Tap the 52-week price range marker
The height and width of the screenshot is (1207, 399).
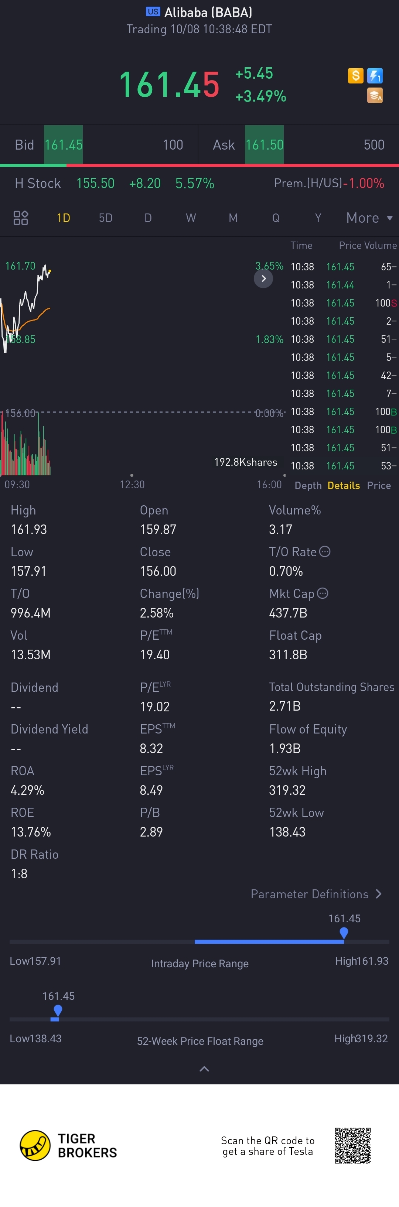click(x=58, y=1011)
